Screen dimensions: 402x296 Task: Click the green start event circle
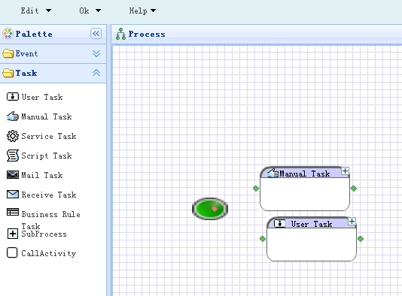point(210,209)
